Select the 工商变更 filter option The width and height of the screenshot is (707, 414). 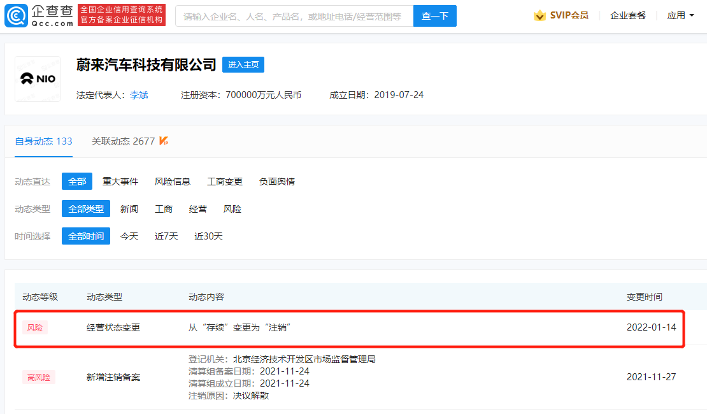(x=225, y=182)
